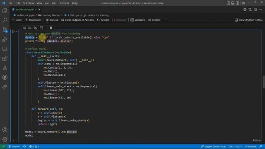This screenshot has height=149, width=265.
Task: Add a new Code cell
Action: point(17,20)
